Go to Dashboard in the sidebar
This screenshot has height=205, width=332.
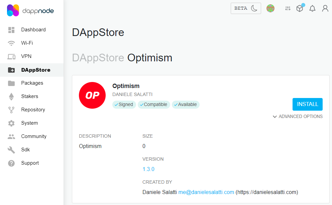pos(32,30)
